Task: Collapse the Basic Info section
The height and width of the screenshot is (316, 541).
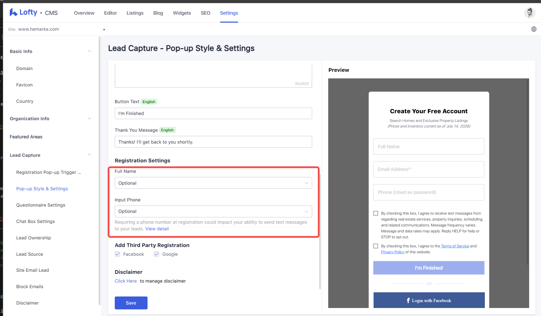Action: tap(90, 51)
